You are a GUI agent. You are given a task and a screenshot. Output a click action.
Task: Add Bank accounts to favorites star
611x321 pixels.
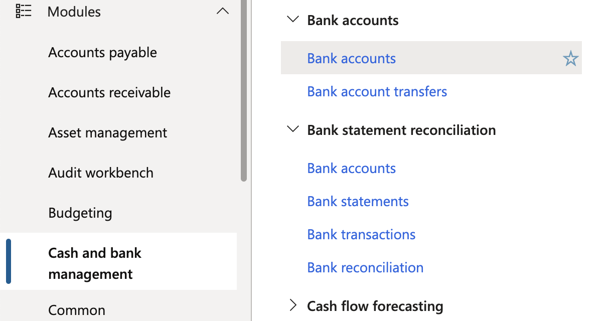570,59
